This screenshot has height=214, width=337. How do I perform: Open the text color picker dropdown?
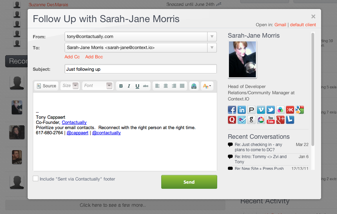(207, 86)
